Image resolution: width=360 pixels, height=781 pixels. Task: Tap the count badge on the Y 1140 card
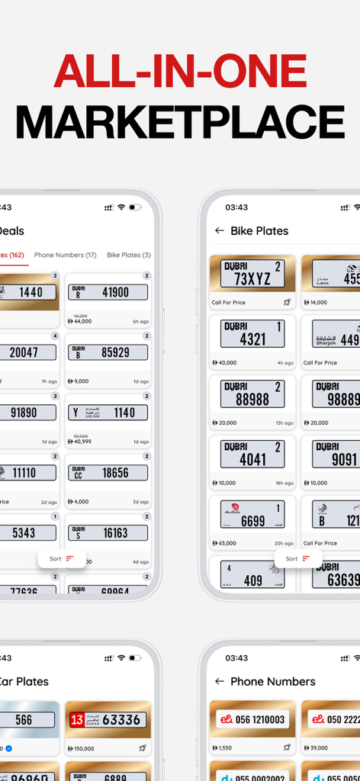point(146,396)
